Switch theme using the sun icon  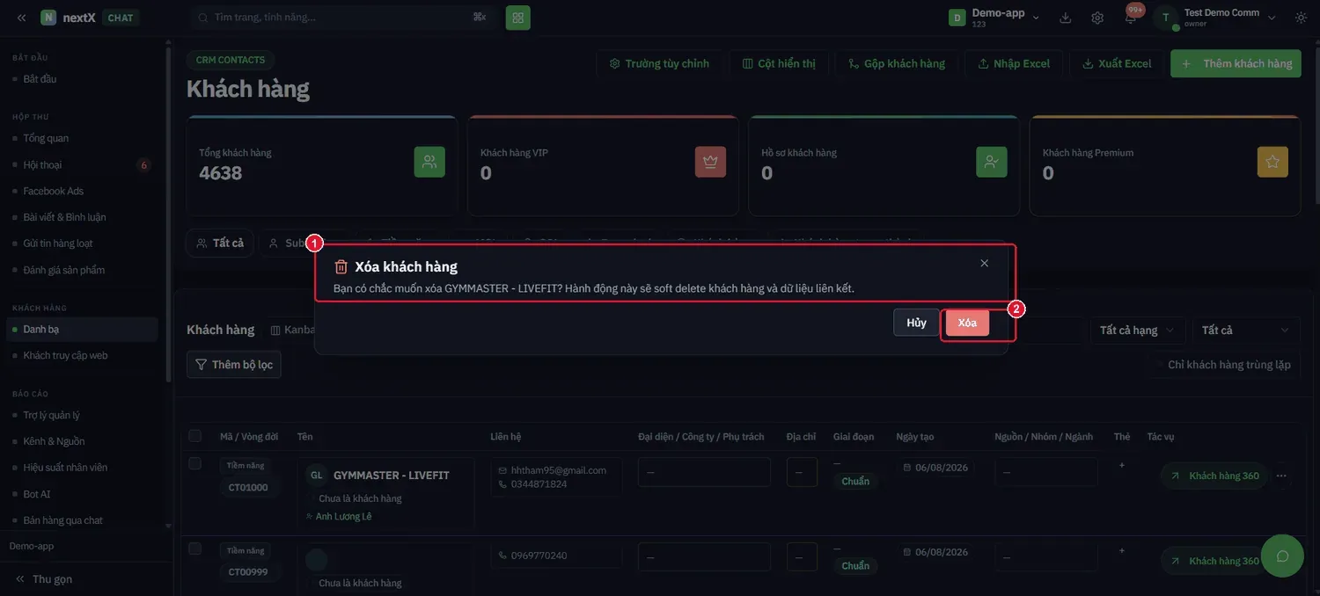[1301, 18]
